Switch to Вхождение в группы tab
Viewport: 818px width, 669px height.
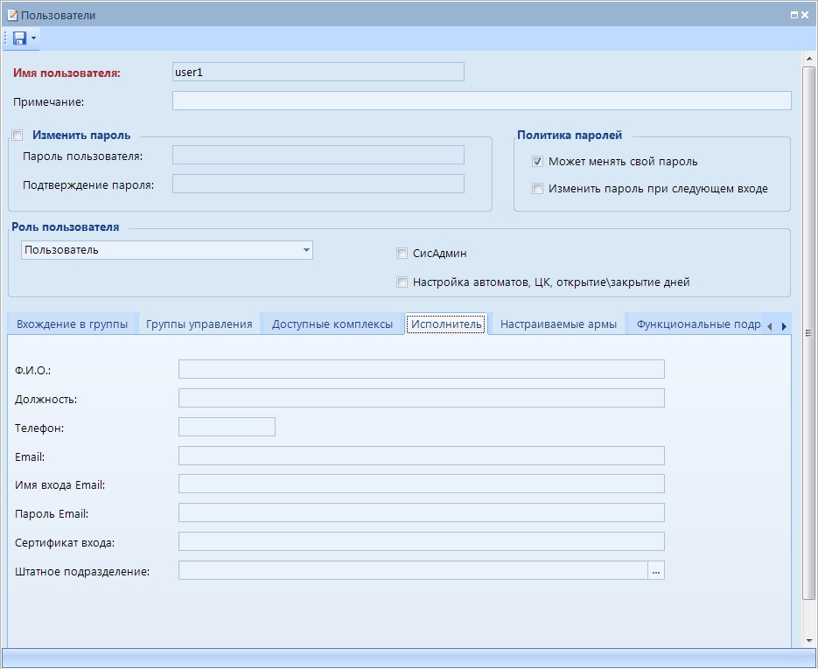pos(72,324)
